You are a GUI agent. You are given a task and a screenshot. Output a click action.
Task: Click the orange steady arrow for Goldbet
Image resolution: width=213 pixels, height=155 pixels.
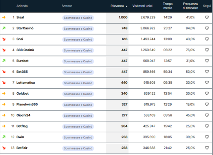[4, 94]
